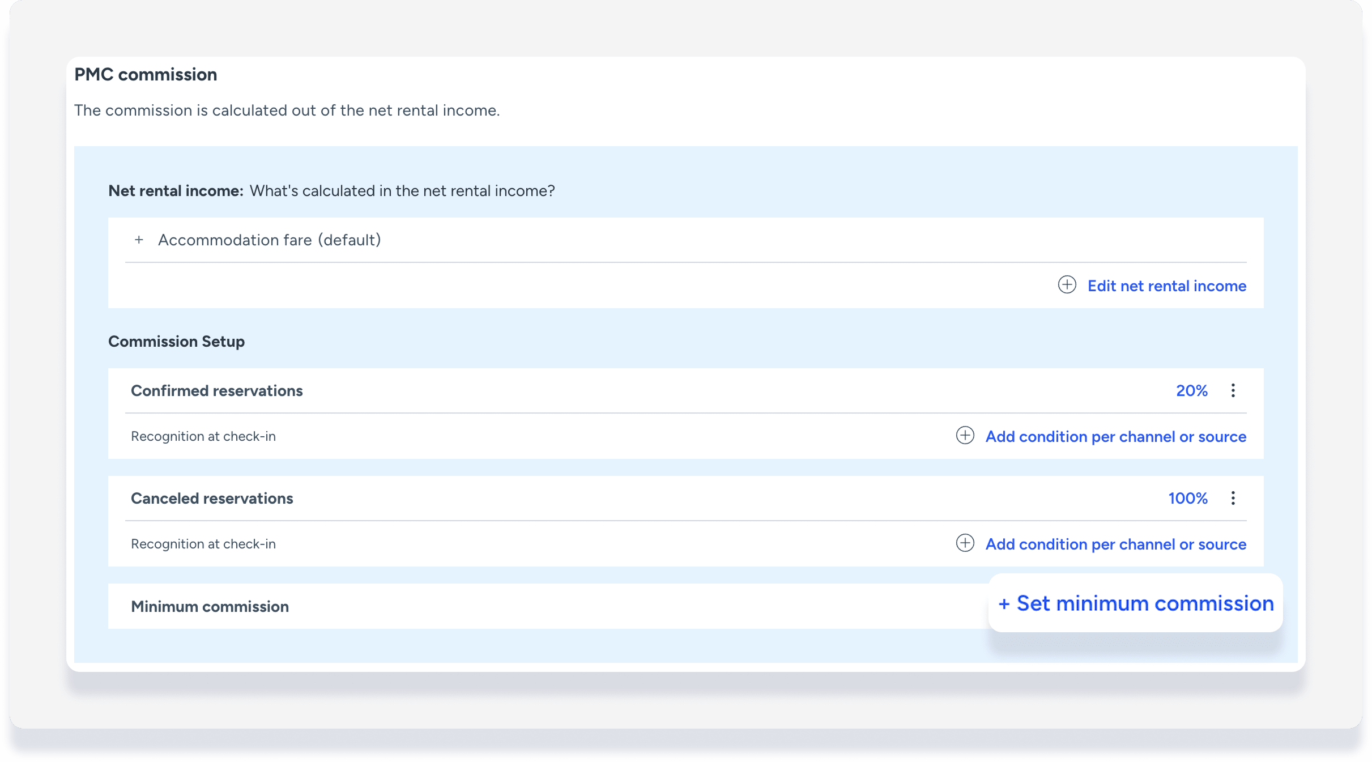The image size is (1372, 762).
Task: Open three-dot menu for Confirmed reservations
Action: [1233, 390]
